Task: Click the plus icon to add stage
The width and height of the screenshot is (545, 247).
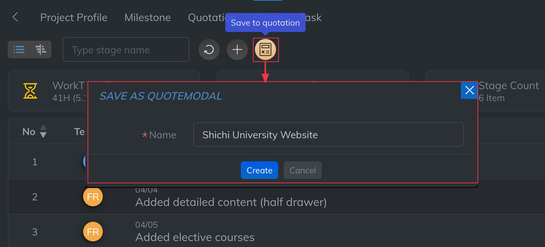Action: pos(237,50)
